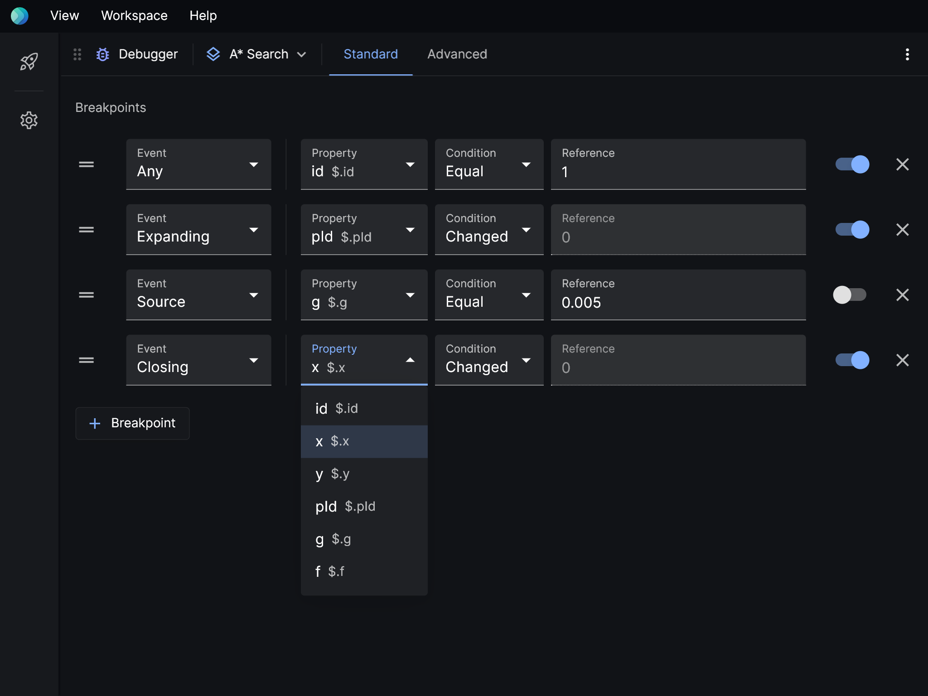Select the Standard tab

click(x=371, y=53)
